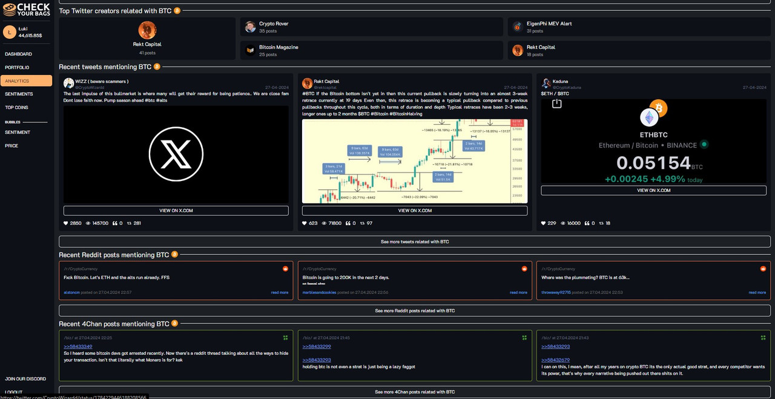Click Rekt Capital's avatar with 41 posts
775x399 pixels.
147,30
